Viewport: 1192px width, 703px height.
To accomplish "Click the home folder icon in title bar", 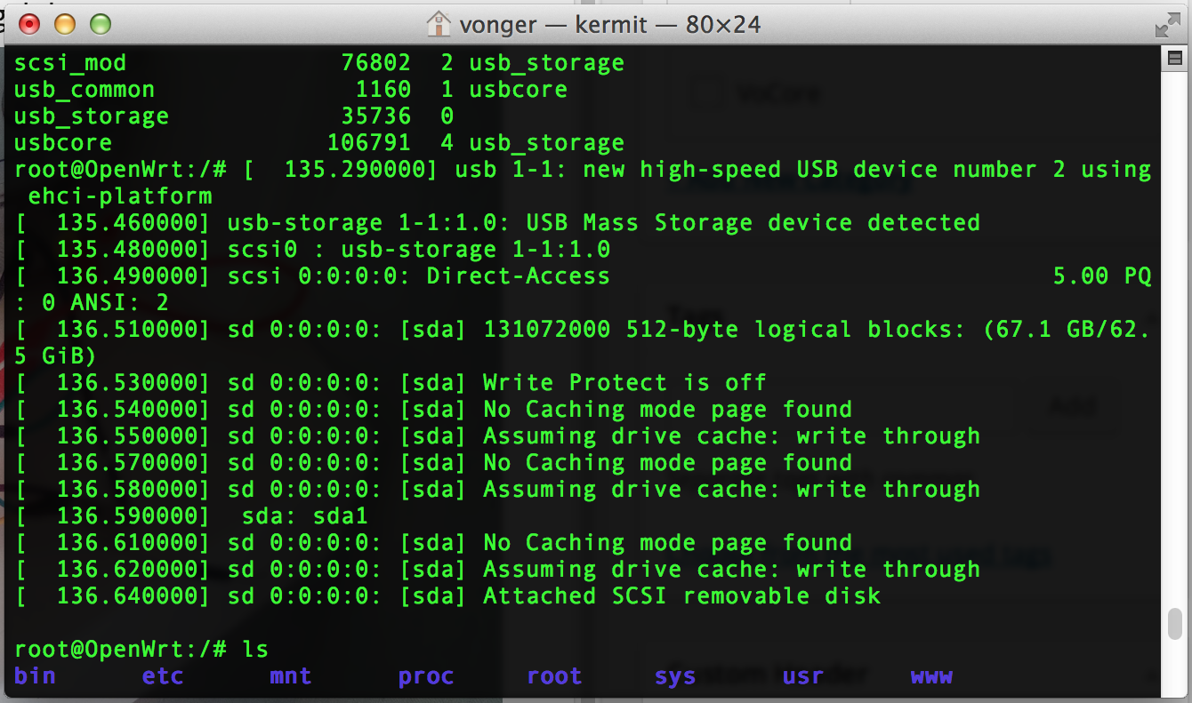I will pos(439,24).
